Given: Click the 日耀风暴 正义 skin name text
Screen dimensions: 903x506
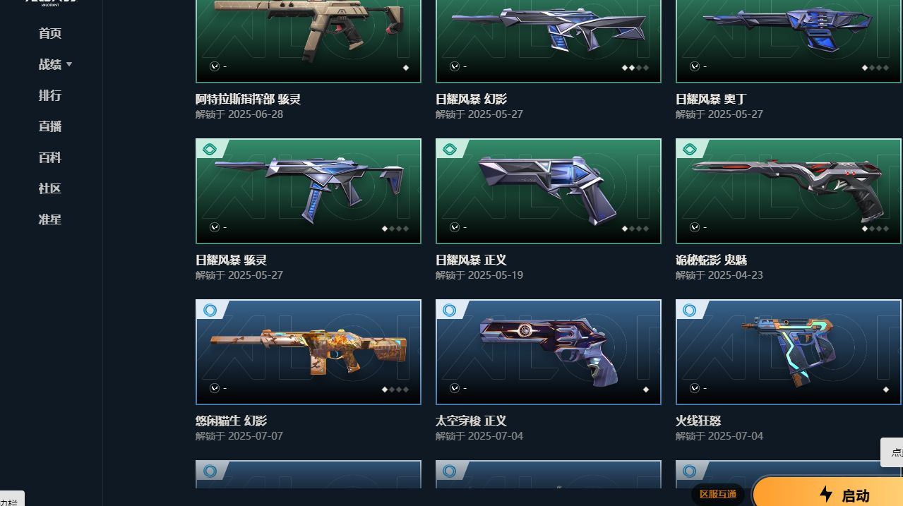Looking at the screenshot, I should (471, 260).
